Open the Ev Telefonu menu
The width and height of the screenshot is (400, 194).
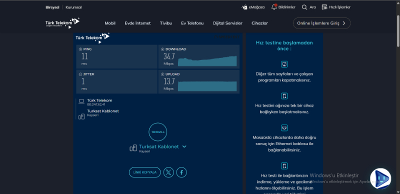pos(192,23)
